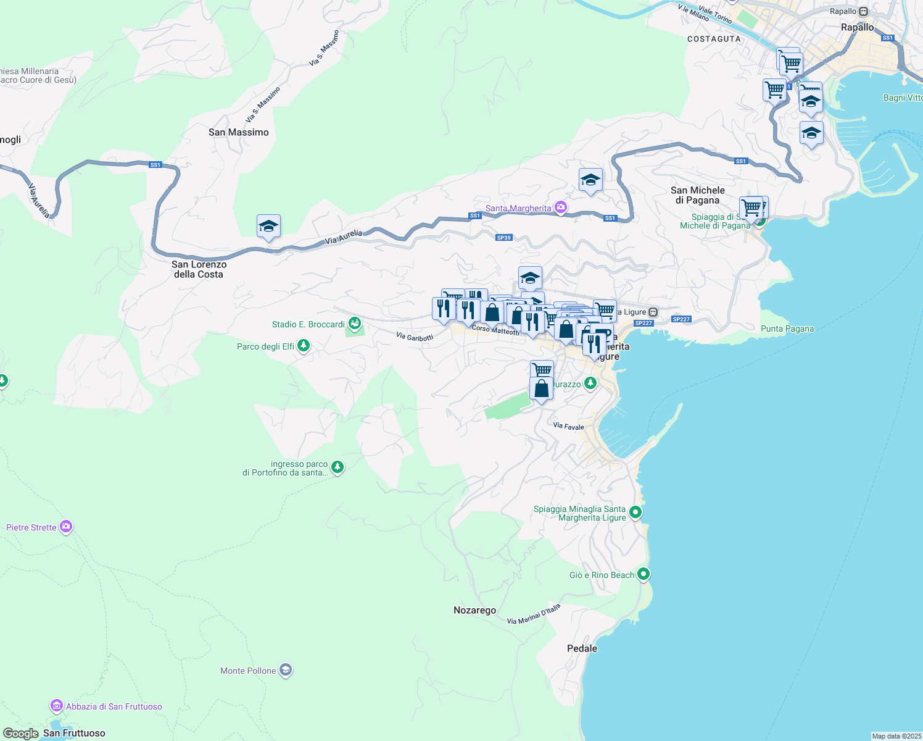Screen dimensions: 923x741
Task: Select the shopping cart marker at San Michele di Pagana
Action: click(x=751, y=208)
